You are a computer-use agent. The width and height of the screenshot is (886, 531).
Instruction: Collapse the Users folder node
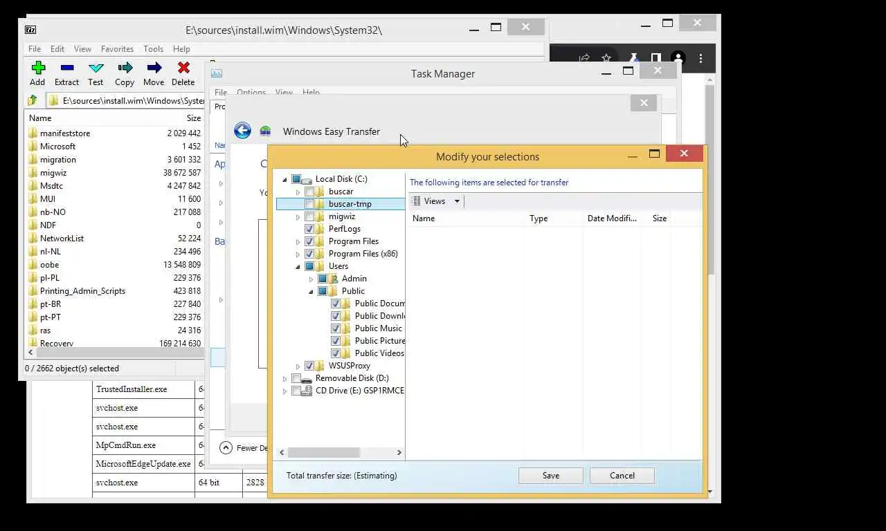[x=298, y=267]
